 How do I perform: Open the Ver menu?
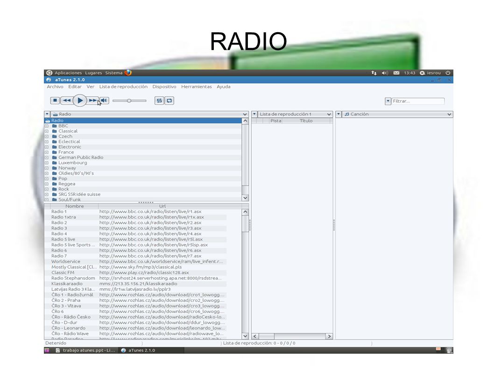(91, 87)
